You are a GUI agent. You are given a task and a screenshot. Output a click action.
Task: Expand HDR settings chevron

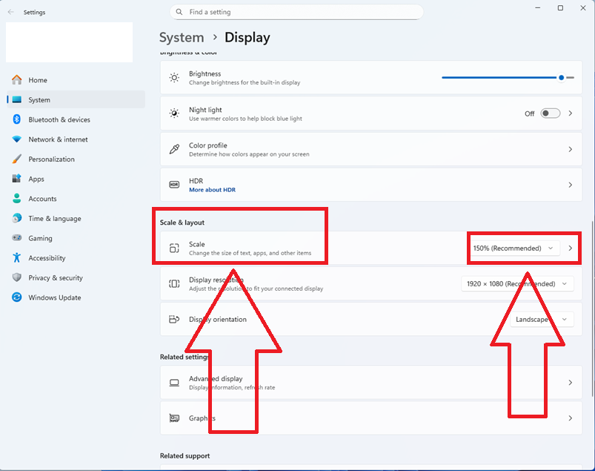[571, 185]
